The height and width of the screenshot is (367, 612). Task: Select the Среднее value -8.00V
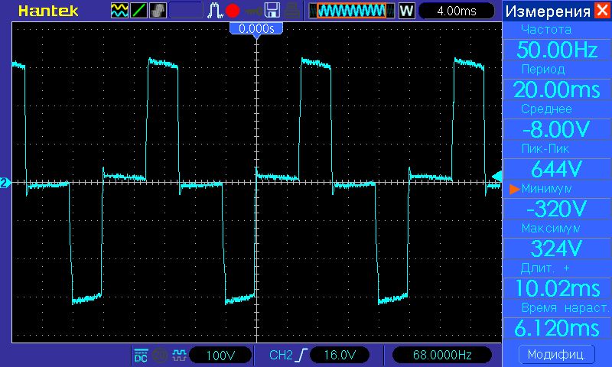[557, 129]
